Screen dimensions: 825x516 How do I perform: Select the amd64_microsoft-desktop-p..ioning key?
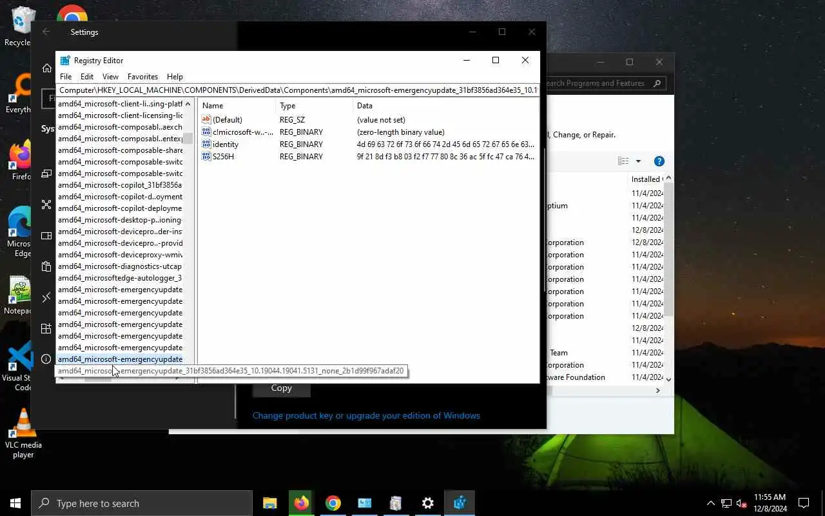tap(120, 220)
